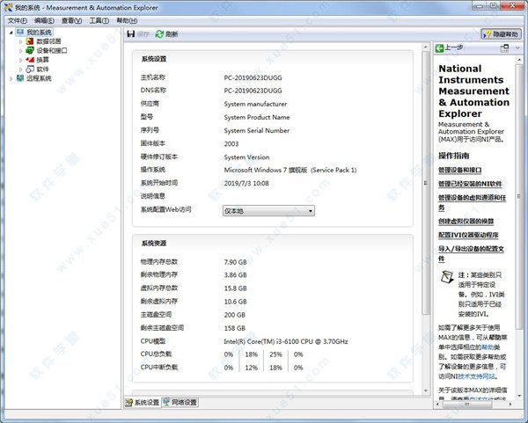Expand the 换算 tree node
This screenshot has height=423, width=528.
pyautogui.click(x=20, y=60)
